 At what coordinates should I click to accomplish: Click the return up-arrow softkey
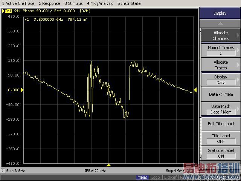click(220, 24)
